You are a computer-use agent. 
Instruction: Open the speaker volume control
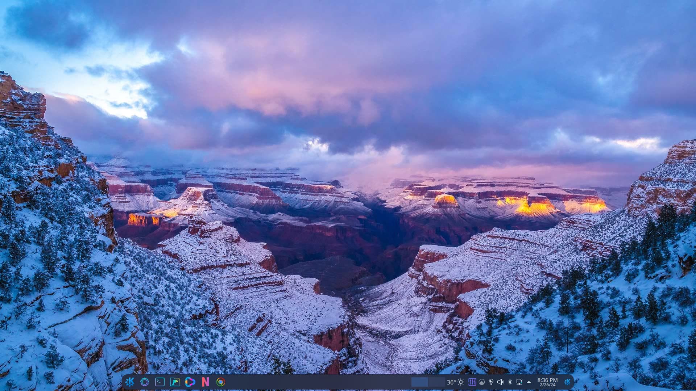click(x=500, y=382)
